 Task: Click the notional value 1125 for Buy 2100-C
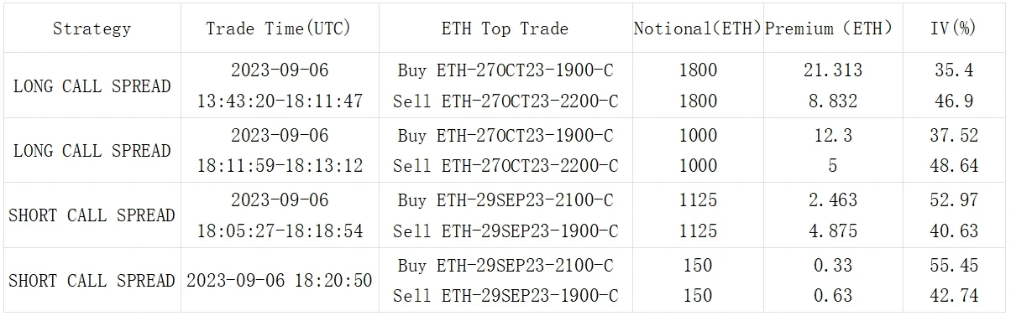698,200
